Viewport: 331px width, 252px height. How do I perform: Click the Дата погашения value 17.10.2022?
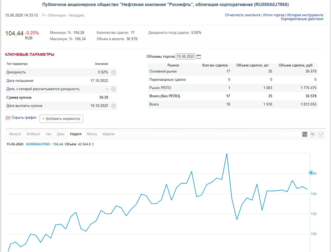(x=99, y=81)
